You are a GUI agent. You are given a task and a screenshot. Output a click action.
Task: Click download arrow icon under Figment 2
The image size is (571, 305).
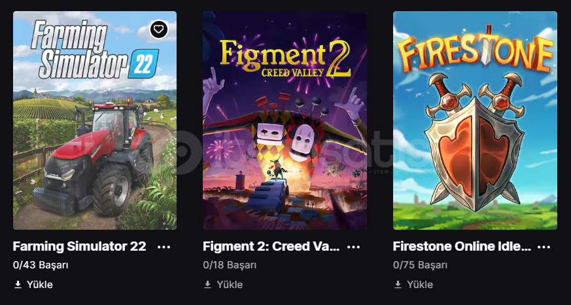click(x=207, y=285)
